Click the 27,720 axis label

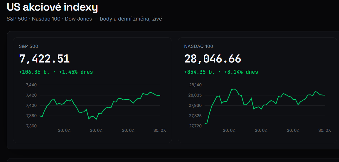[x=195, y=126]
